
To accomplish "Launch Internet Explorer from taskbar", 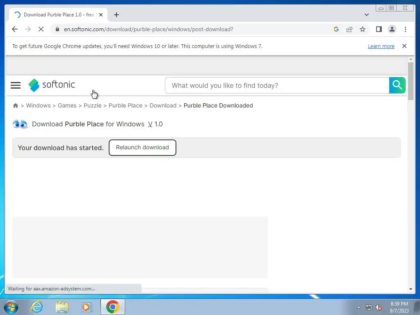I will (37, 307).
